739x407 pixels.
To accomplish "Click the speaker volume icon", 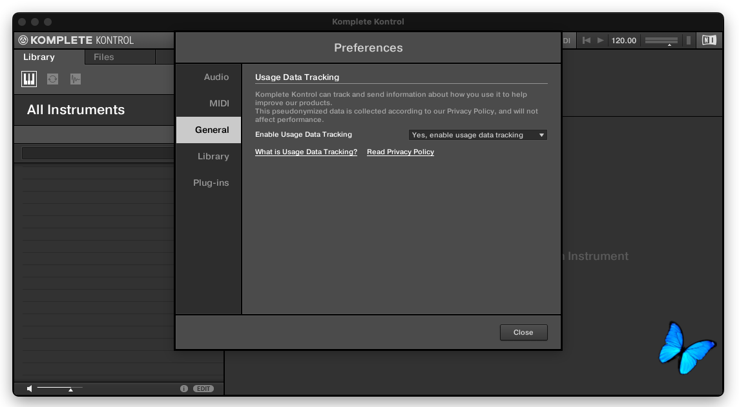I will 30,389.
